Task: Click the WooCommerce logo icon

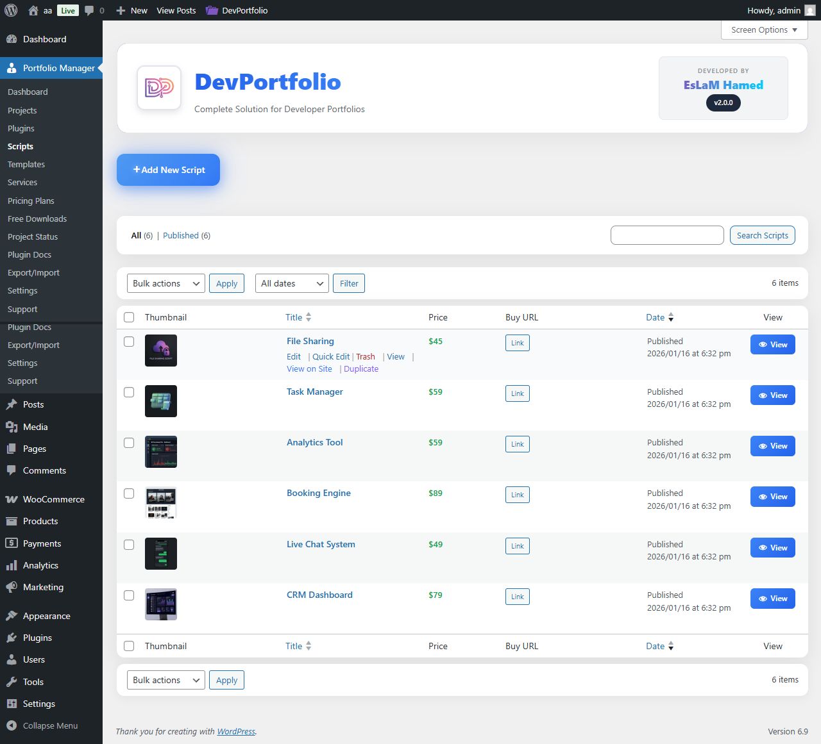Action: coord(12,499)
